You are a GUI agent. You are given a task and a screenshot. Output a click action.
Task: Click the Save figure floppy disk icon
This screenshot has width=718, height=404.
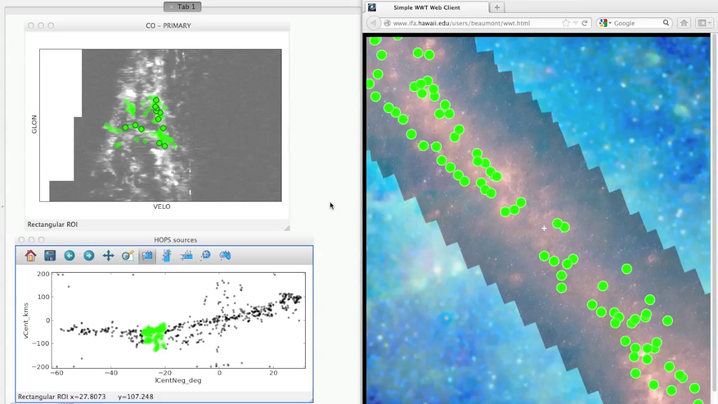50,256
